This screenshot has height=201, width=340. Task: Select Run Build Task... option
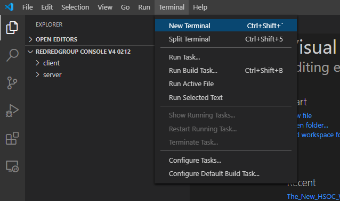tap(226, 71)
